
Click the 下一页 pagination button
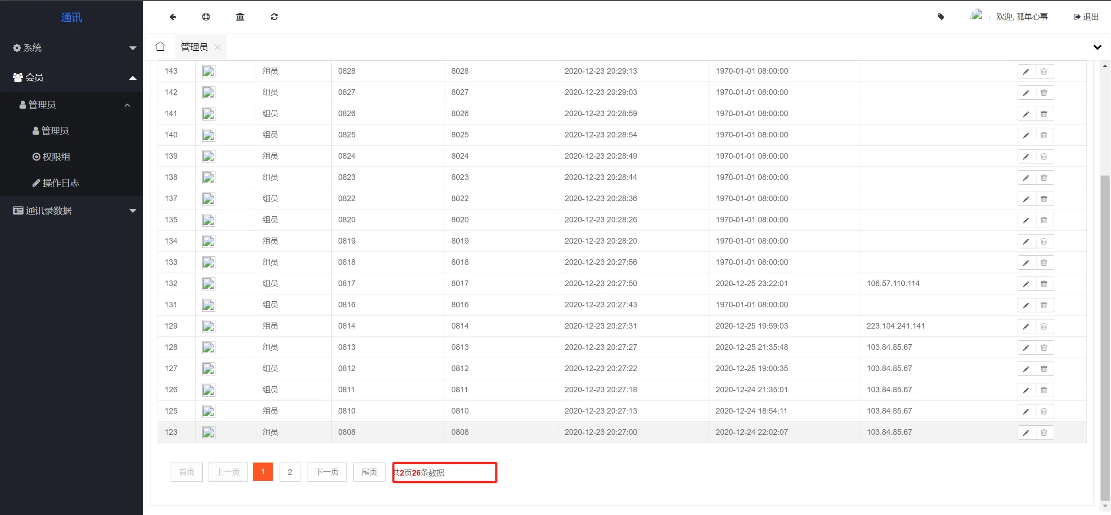click(326, 472)
